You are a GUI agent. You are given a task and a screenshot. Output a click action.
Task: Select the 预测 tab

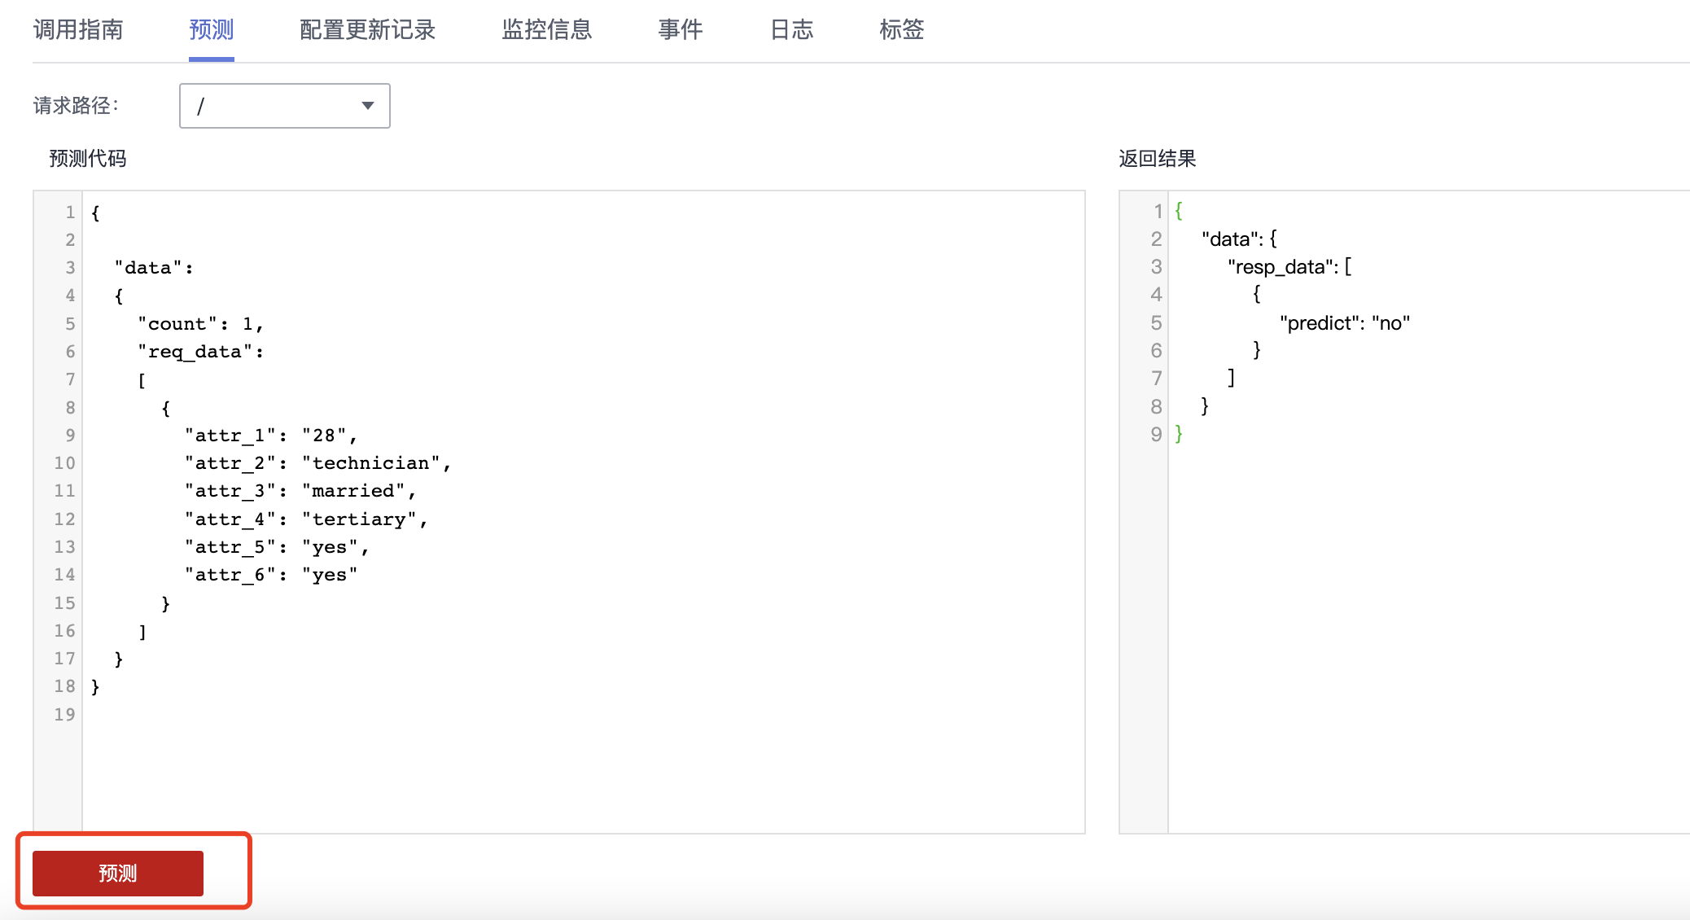[x=211, y=30]
